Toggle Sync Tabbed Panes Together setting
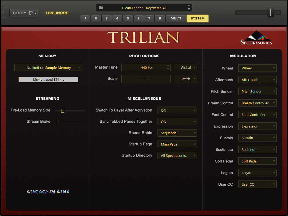288x216 pixels. pos(177,122)
